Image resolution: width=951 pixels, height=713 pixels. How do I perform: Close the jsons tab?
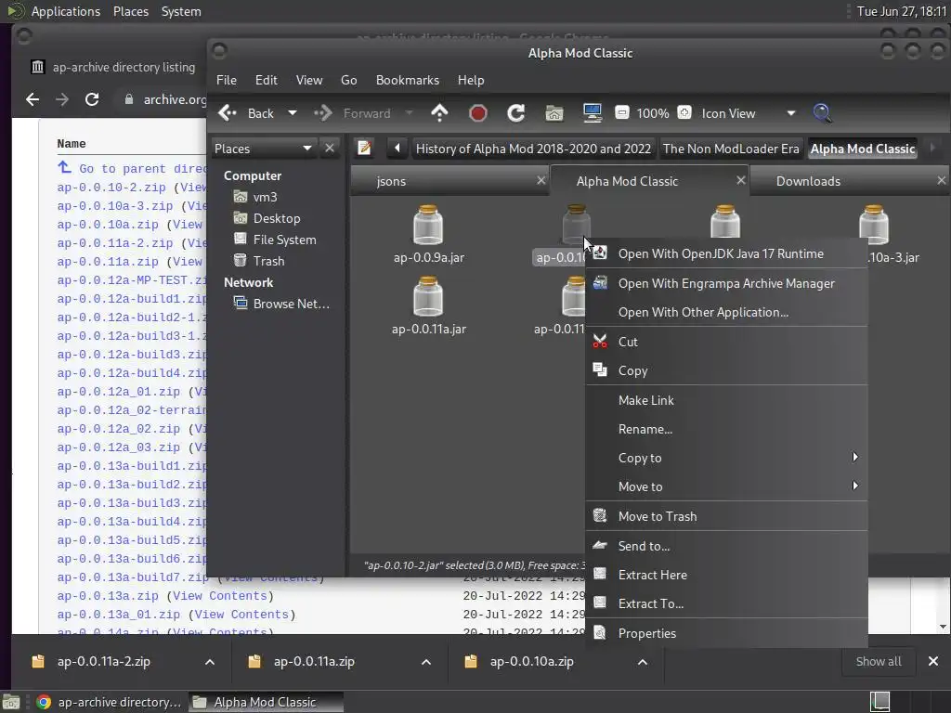click(541, 181)
